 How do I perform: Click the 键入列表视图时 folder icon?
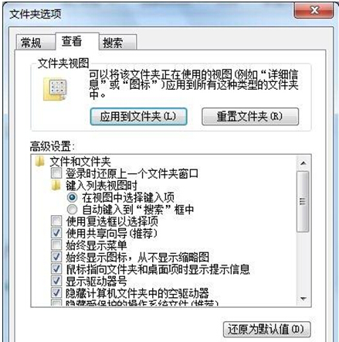(x=56, y=186)
